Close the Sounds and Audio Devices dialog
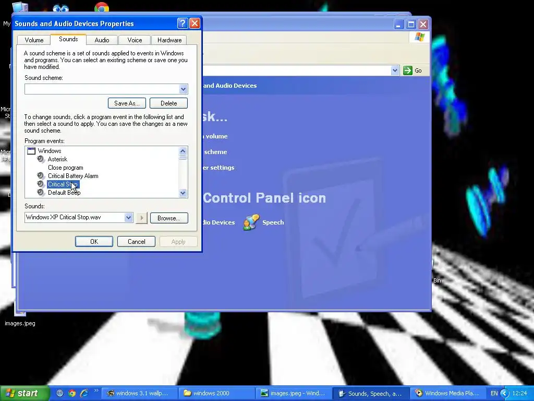This screenshot has width=534, height=401. pos(195,23)
